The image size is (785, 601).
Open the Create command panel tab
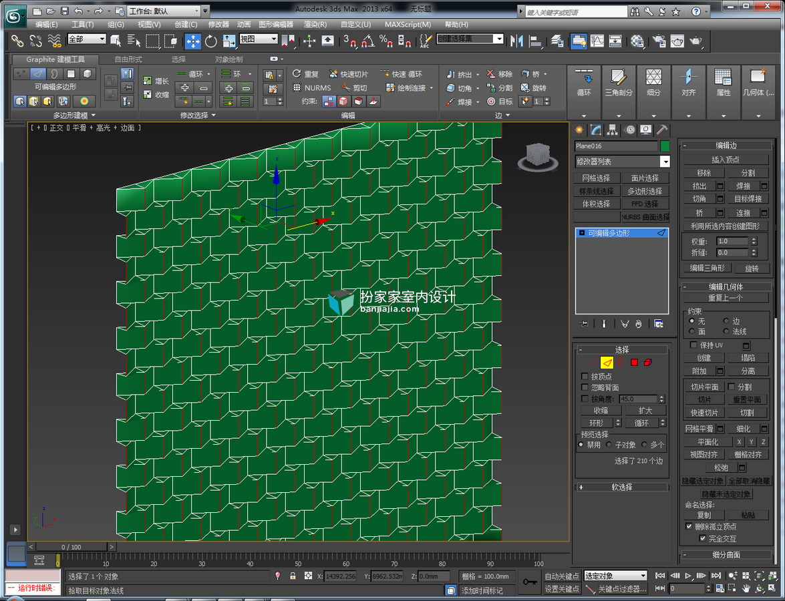click(580, 130)
